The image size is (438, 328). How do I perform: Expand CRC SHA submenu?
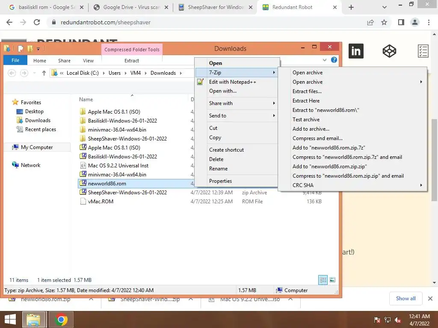point(352,185)
